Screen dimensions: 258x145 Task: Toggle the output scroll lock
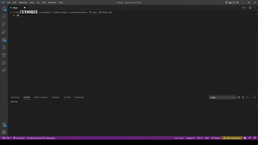pos(243,97)
